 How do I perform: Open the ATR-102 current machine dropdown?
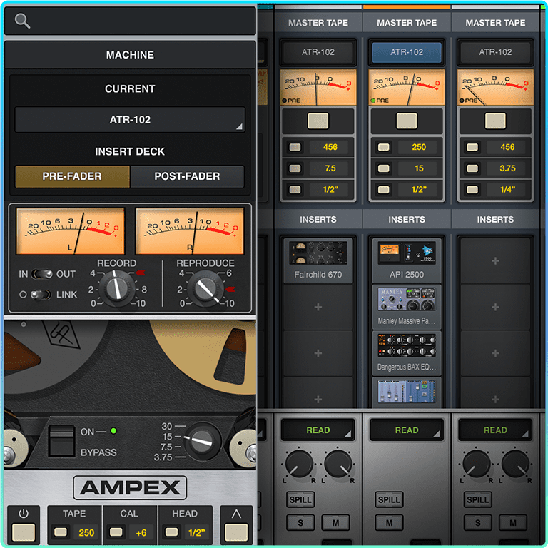130,120
